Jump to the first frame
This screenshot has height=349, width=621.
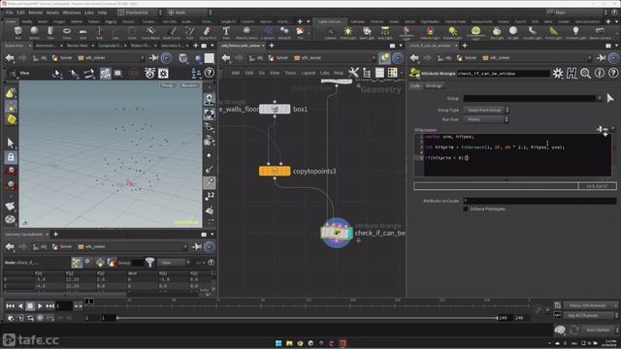[x=11, y=306]
